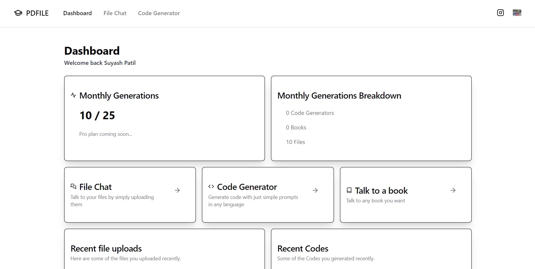Click the Code Generator angle brackets icon
Screen dimensions: 535x269
pos(211,186)
